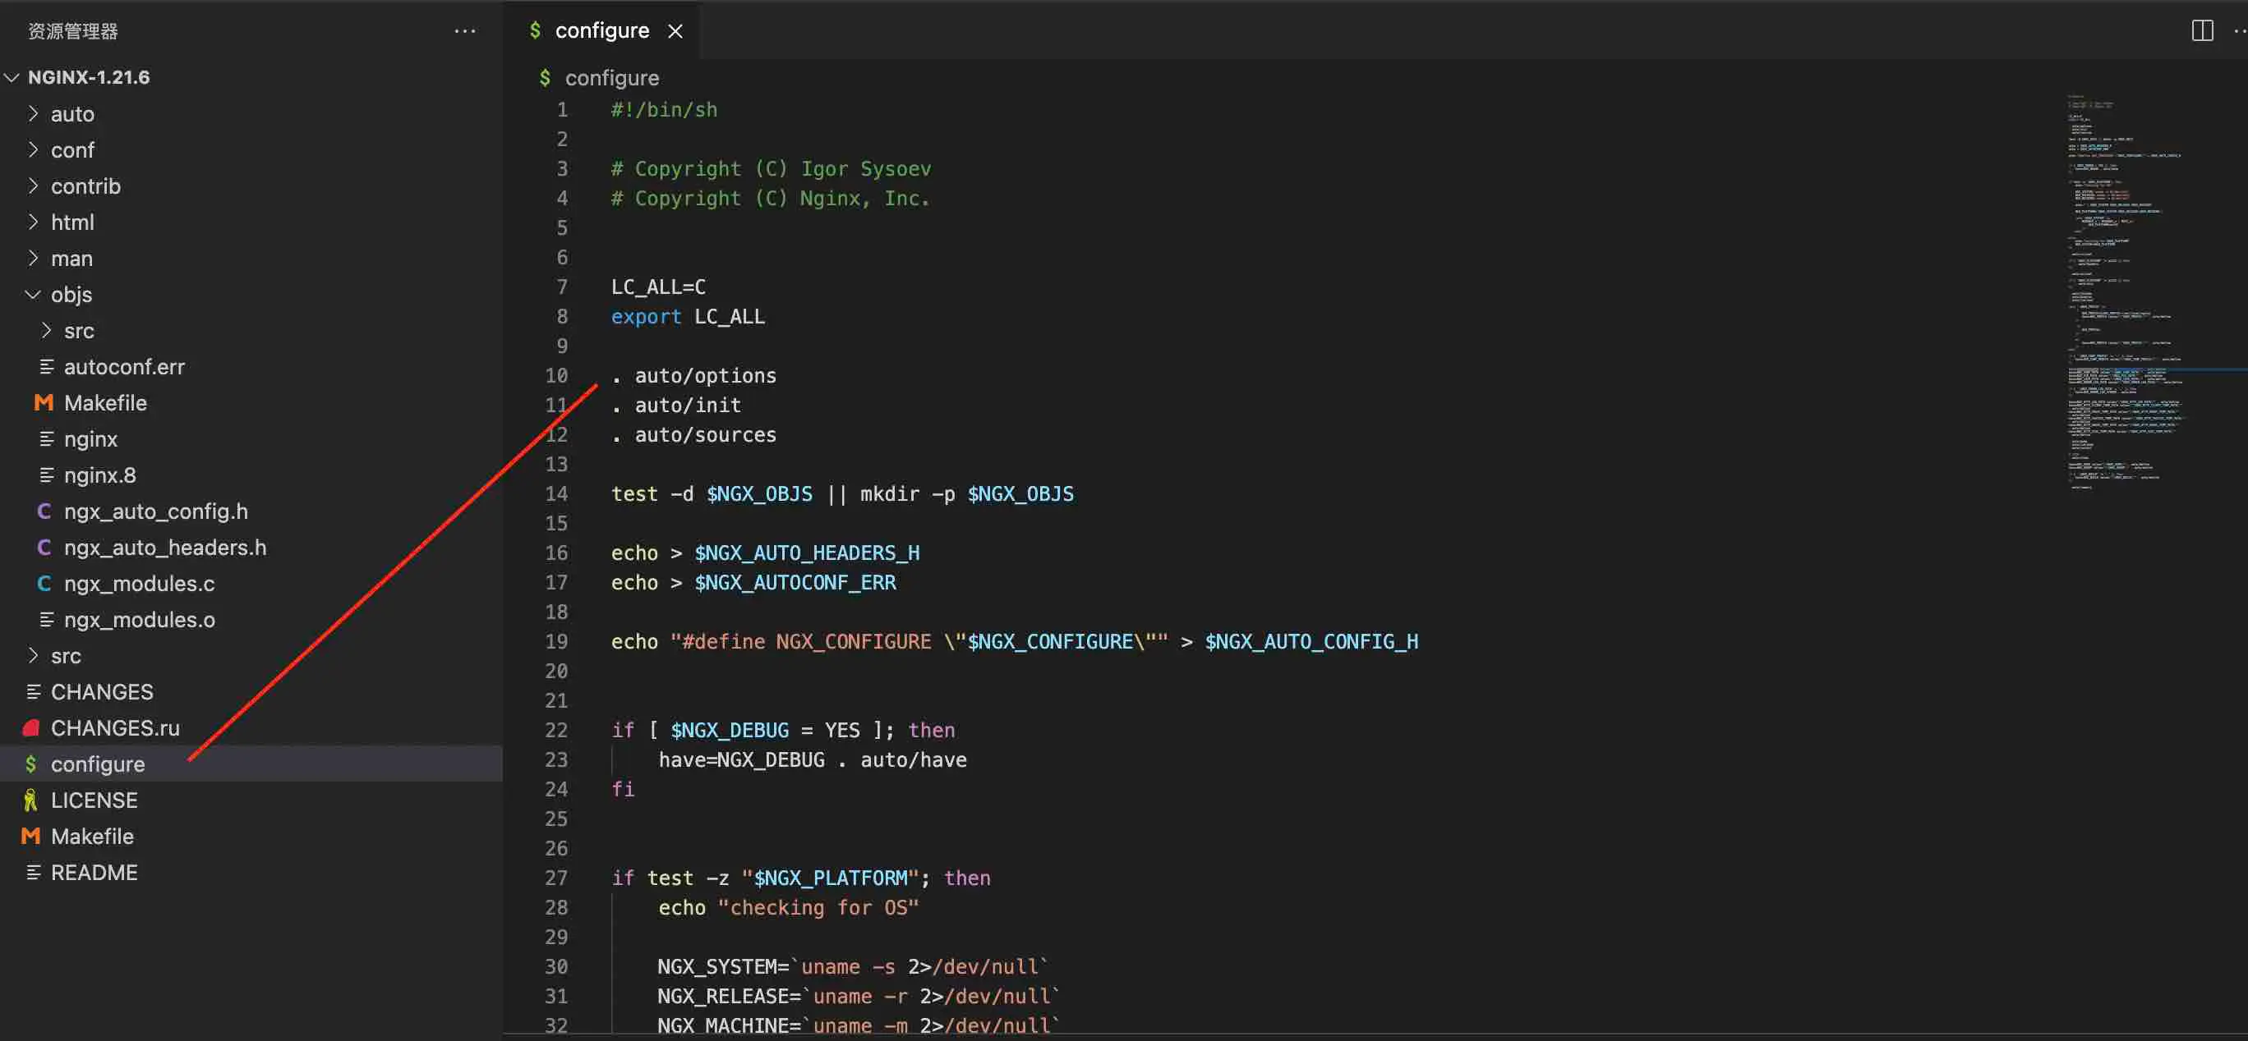Image resolution: width=2248 pixels, height=1041 pixels.
Task: Switch to the configure editor tab
Action: (x=602, y=30)
